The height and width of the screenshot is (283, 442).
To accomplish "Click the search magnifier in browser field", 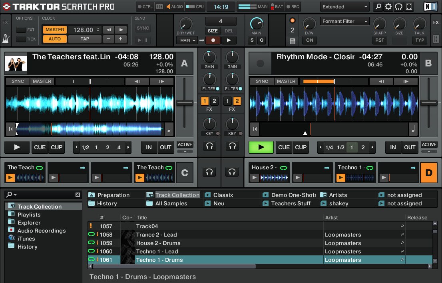I will [x=9, y=194].
